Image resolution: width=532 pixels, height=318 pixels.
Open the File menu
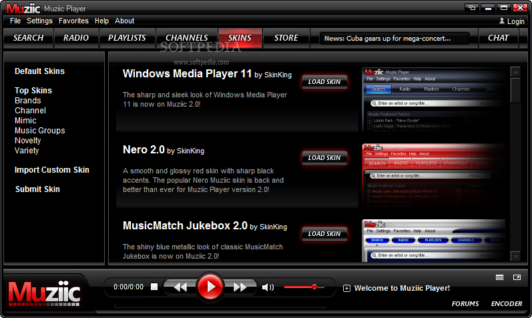(x=15, y=21)
